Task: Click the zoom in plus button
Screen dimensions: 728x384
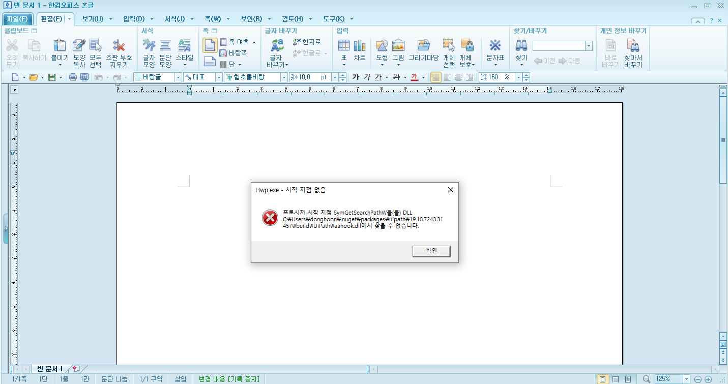Action: click(x=708, y=379)
